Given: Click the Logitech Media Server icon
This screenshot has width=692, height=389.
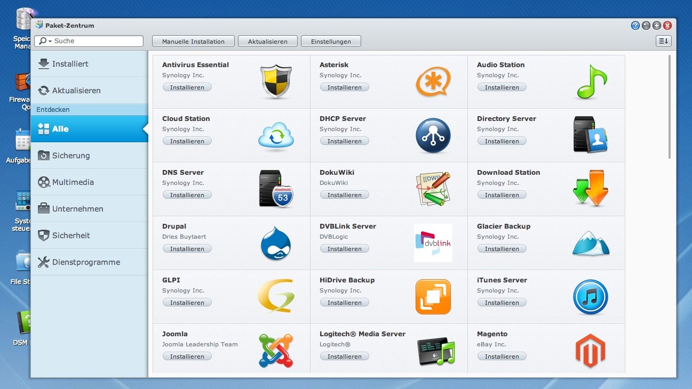Looking at the screenshot, I should [435, 352].
